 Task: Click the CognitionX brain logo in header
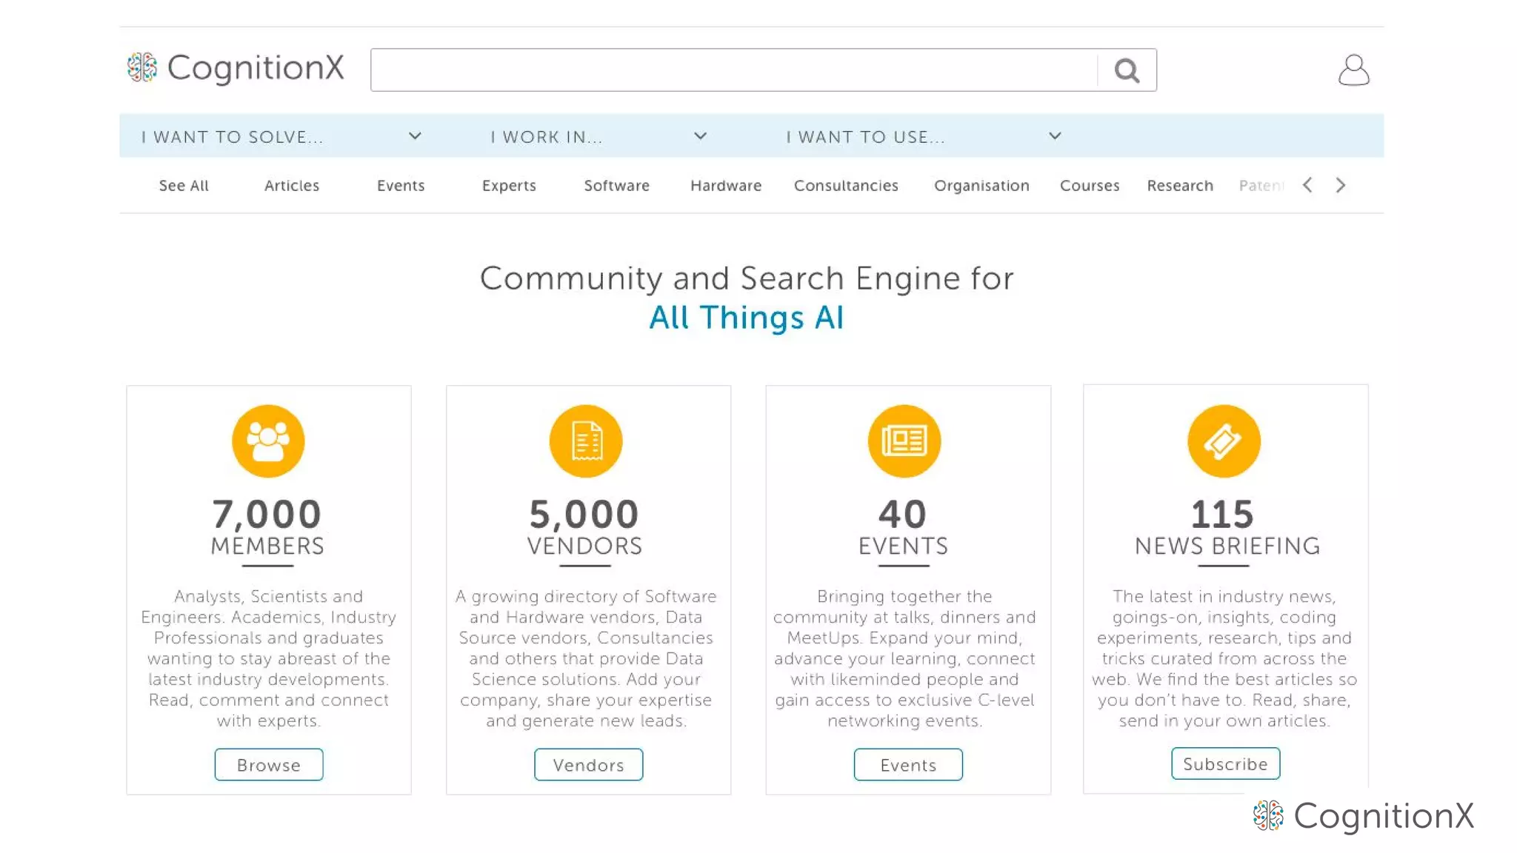[142, 67]
